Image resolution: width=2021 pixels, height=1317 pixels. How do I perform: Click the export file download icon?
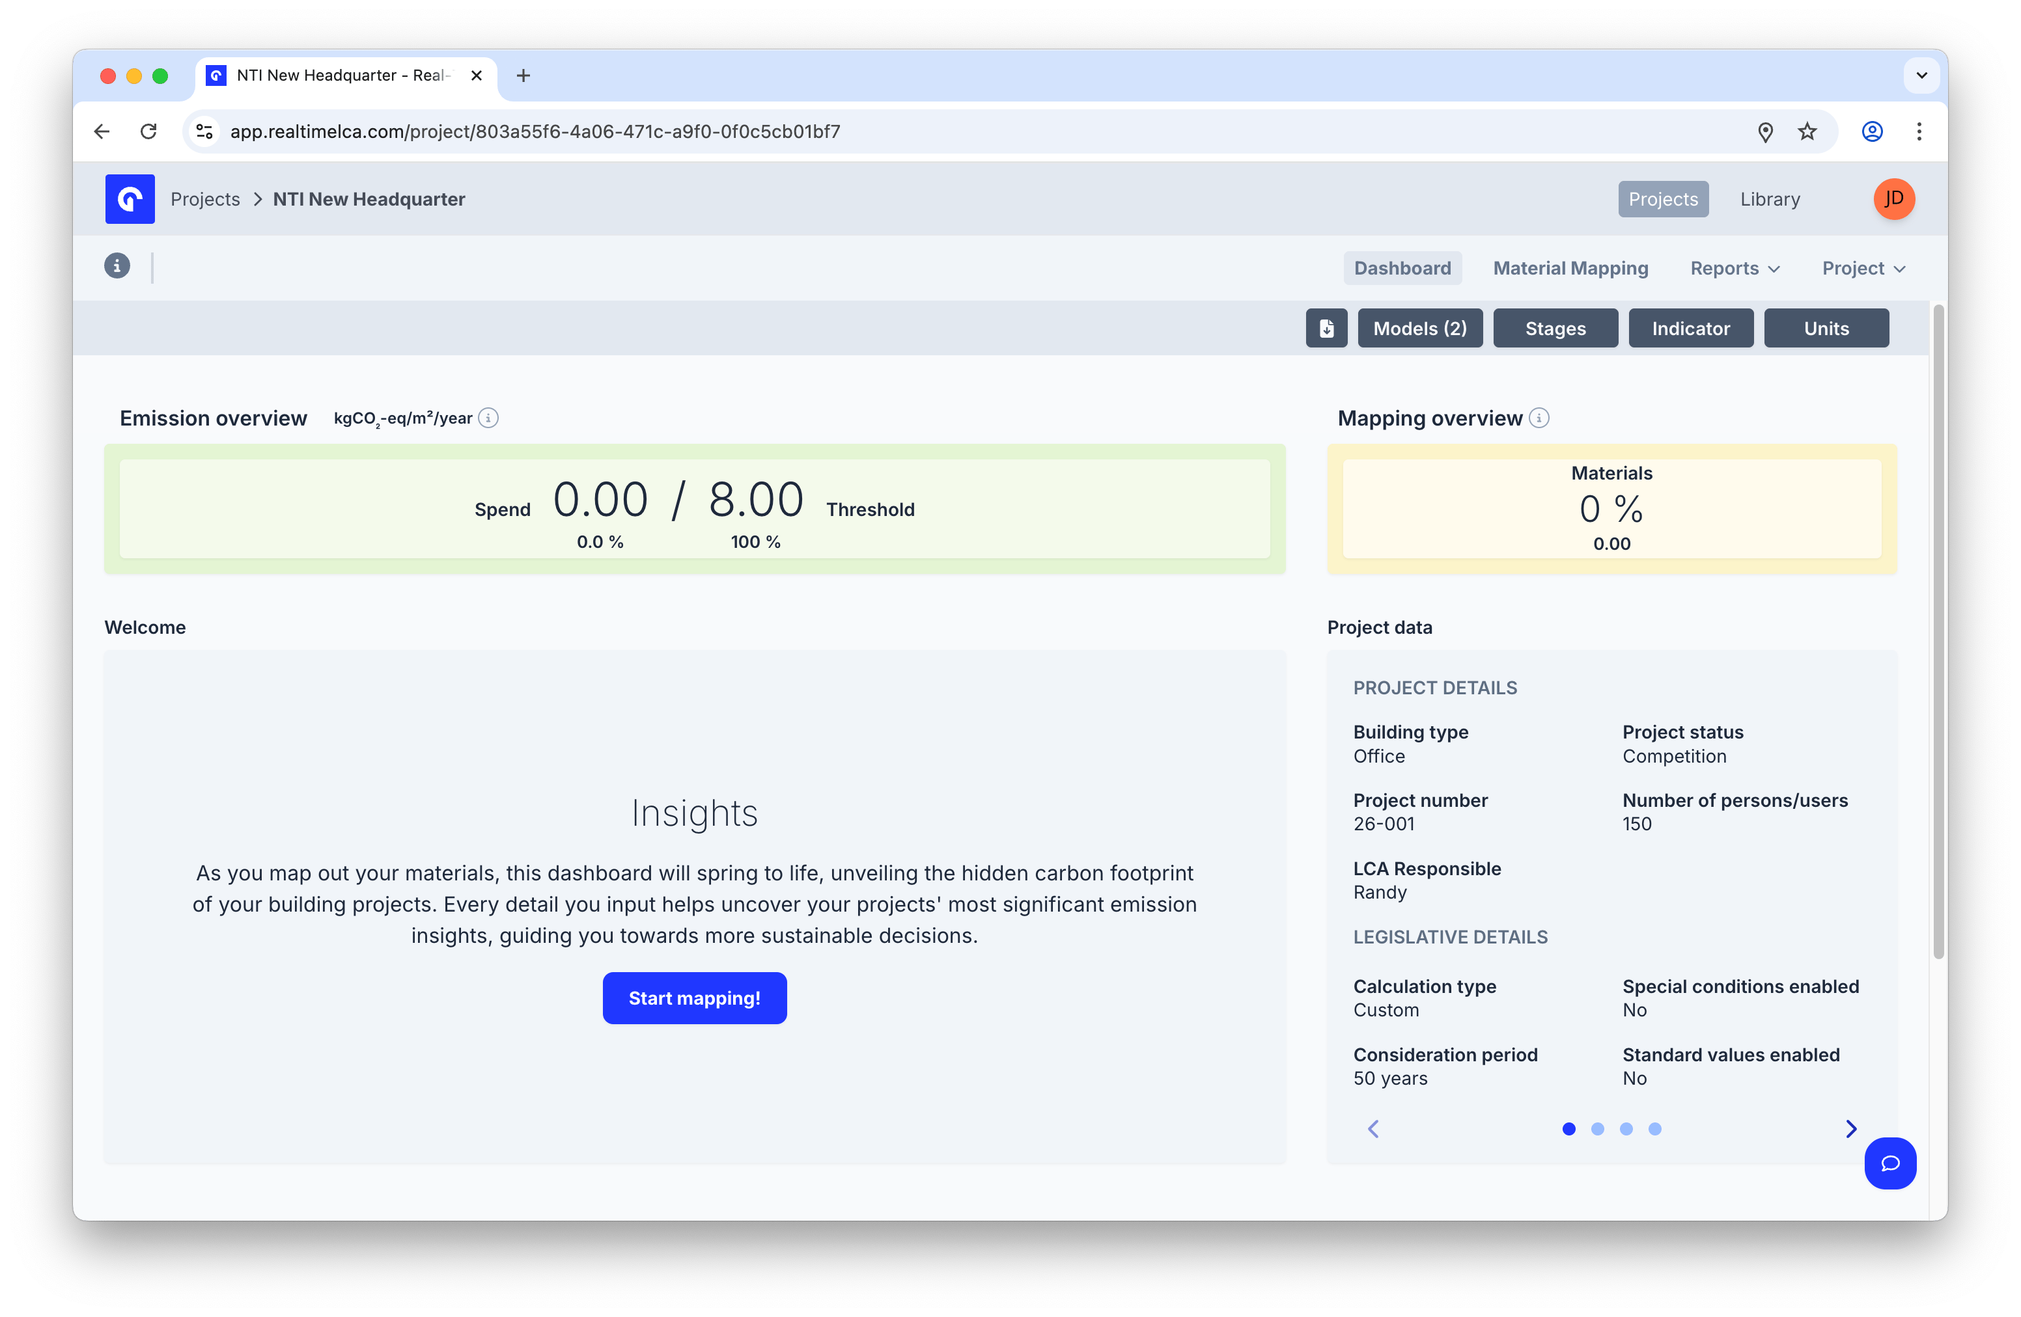pyautogui.click(x=1326, y=329)
